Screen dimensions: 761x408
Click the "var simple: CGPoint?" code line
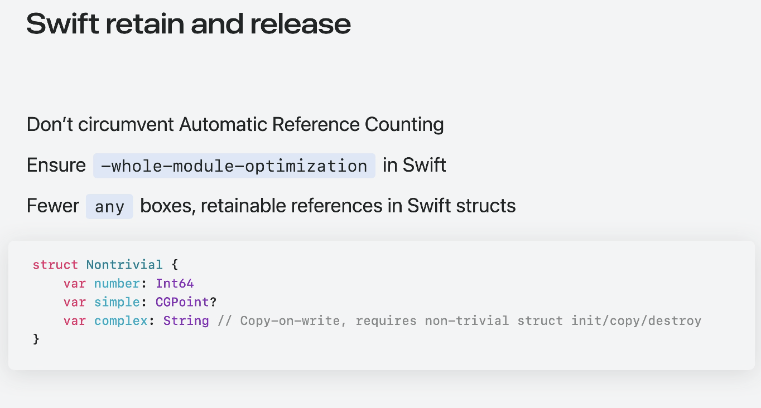pos(140,302)
